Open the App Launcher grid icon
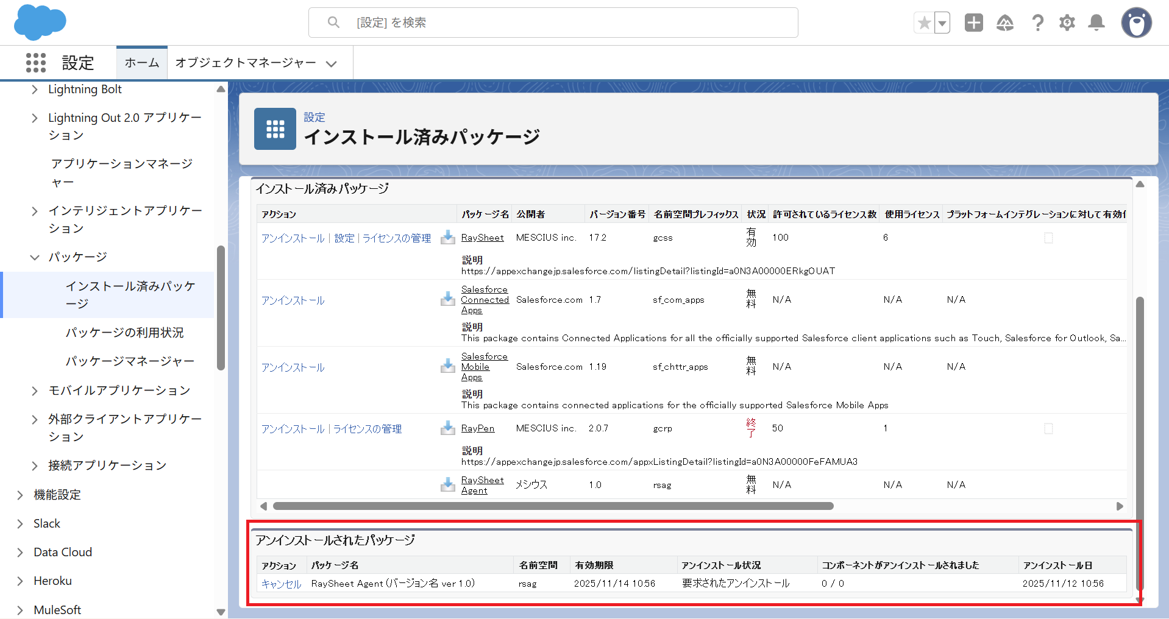Screen dimensions: 1169x619 [x=36, y=63]
